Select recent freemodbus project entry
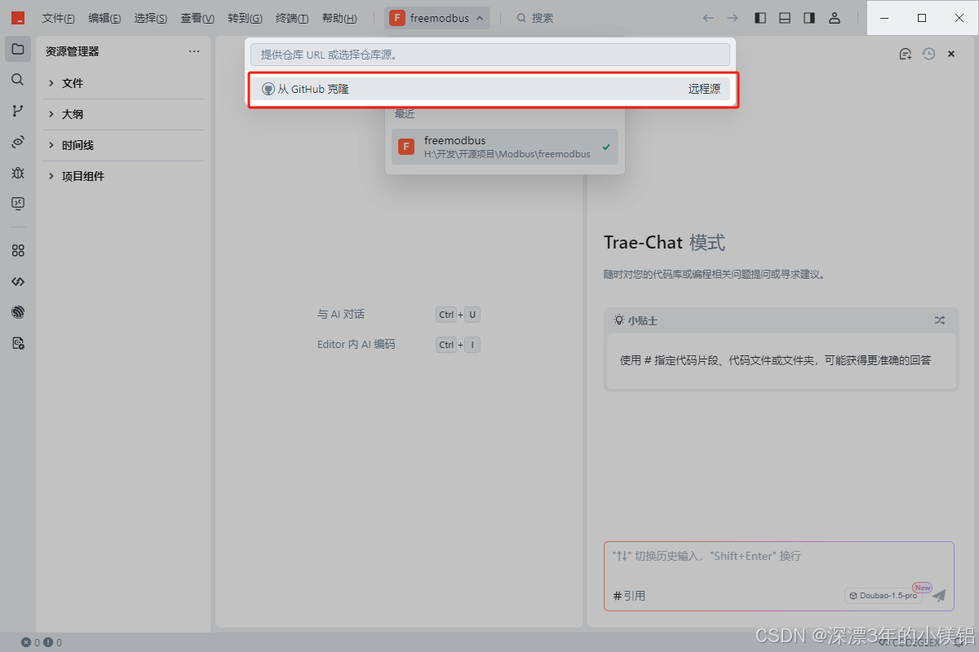The image size is (979, 652). point(505,147)
